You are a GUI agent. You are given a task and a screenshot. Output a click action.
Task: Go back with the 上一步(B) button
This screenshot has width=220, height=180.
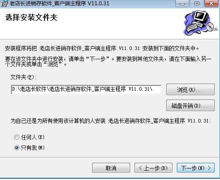153,168
